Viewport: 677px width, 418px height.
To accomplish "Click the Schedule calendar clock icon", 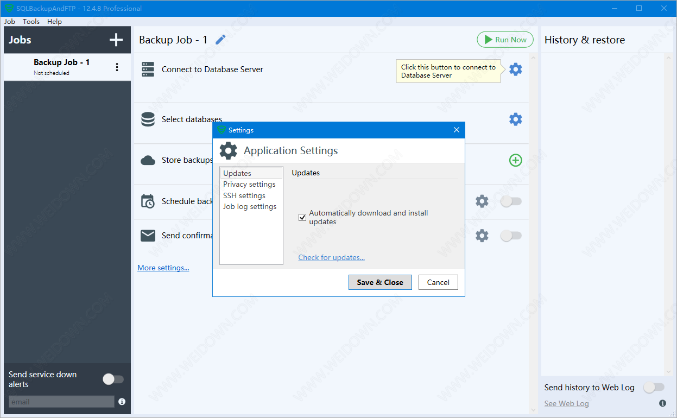I will [x=148, y=201].
